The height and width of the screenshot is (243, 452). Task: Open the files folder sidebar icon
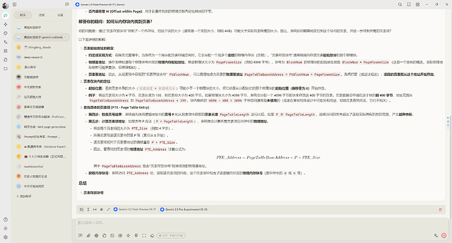coord(5,69)
